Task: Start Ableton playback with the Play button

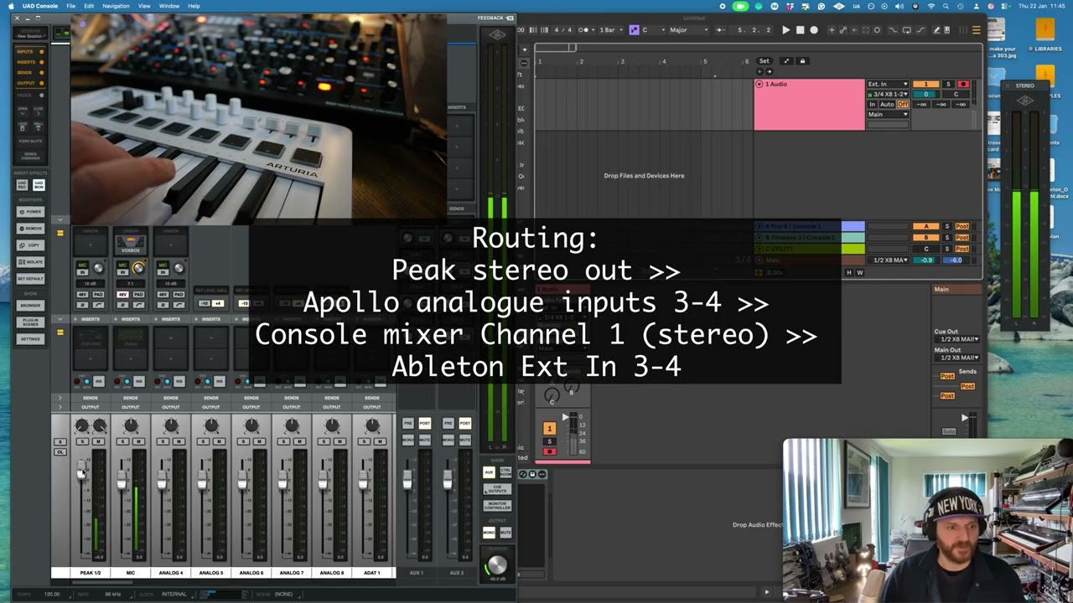Action: [785, 30]
